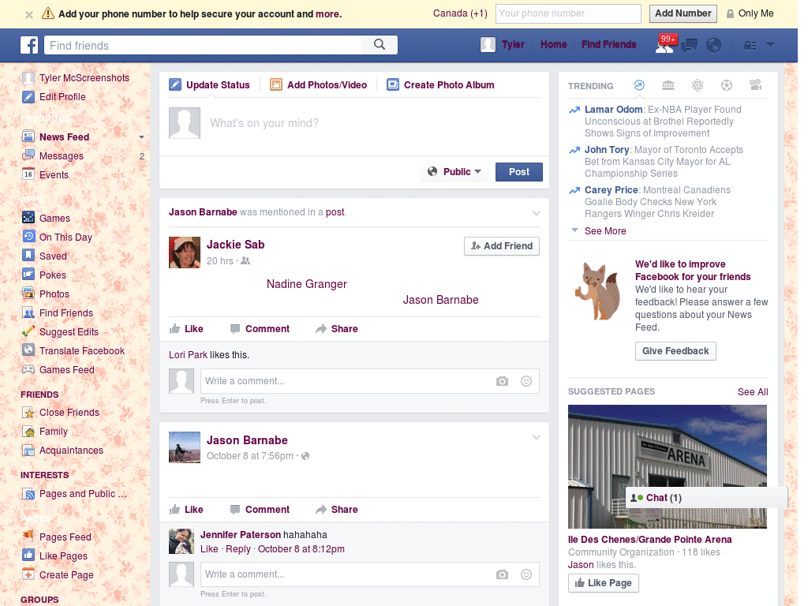
Task: Click Like Page for Ile Des Chenes arena
Action: (604, 583)
